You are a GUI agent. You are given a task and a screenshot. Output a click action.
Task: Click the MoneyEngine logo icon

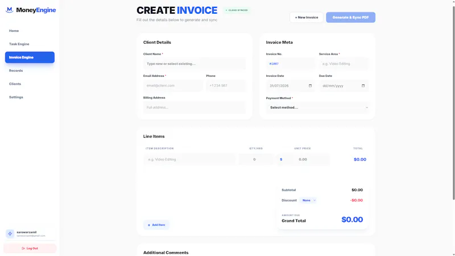(x=10, y=10)
